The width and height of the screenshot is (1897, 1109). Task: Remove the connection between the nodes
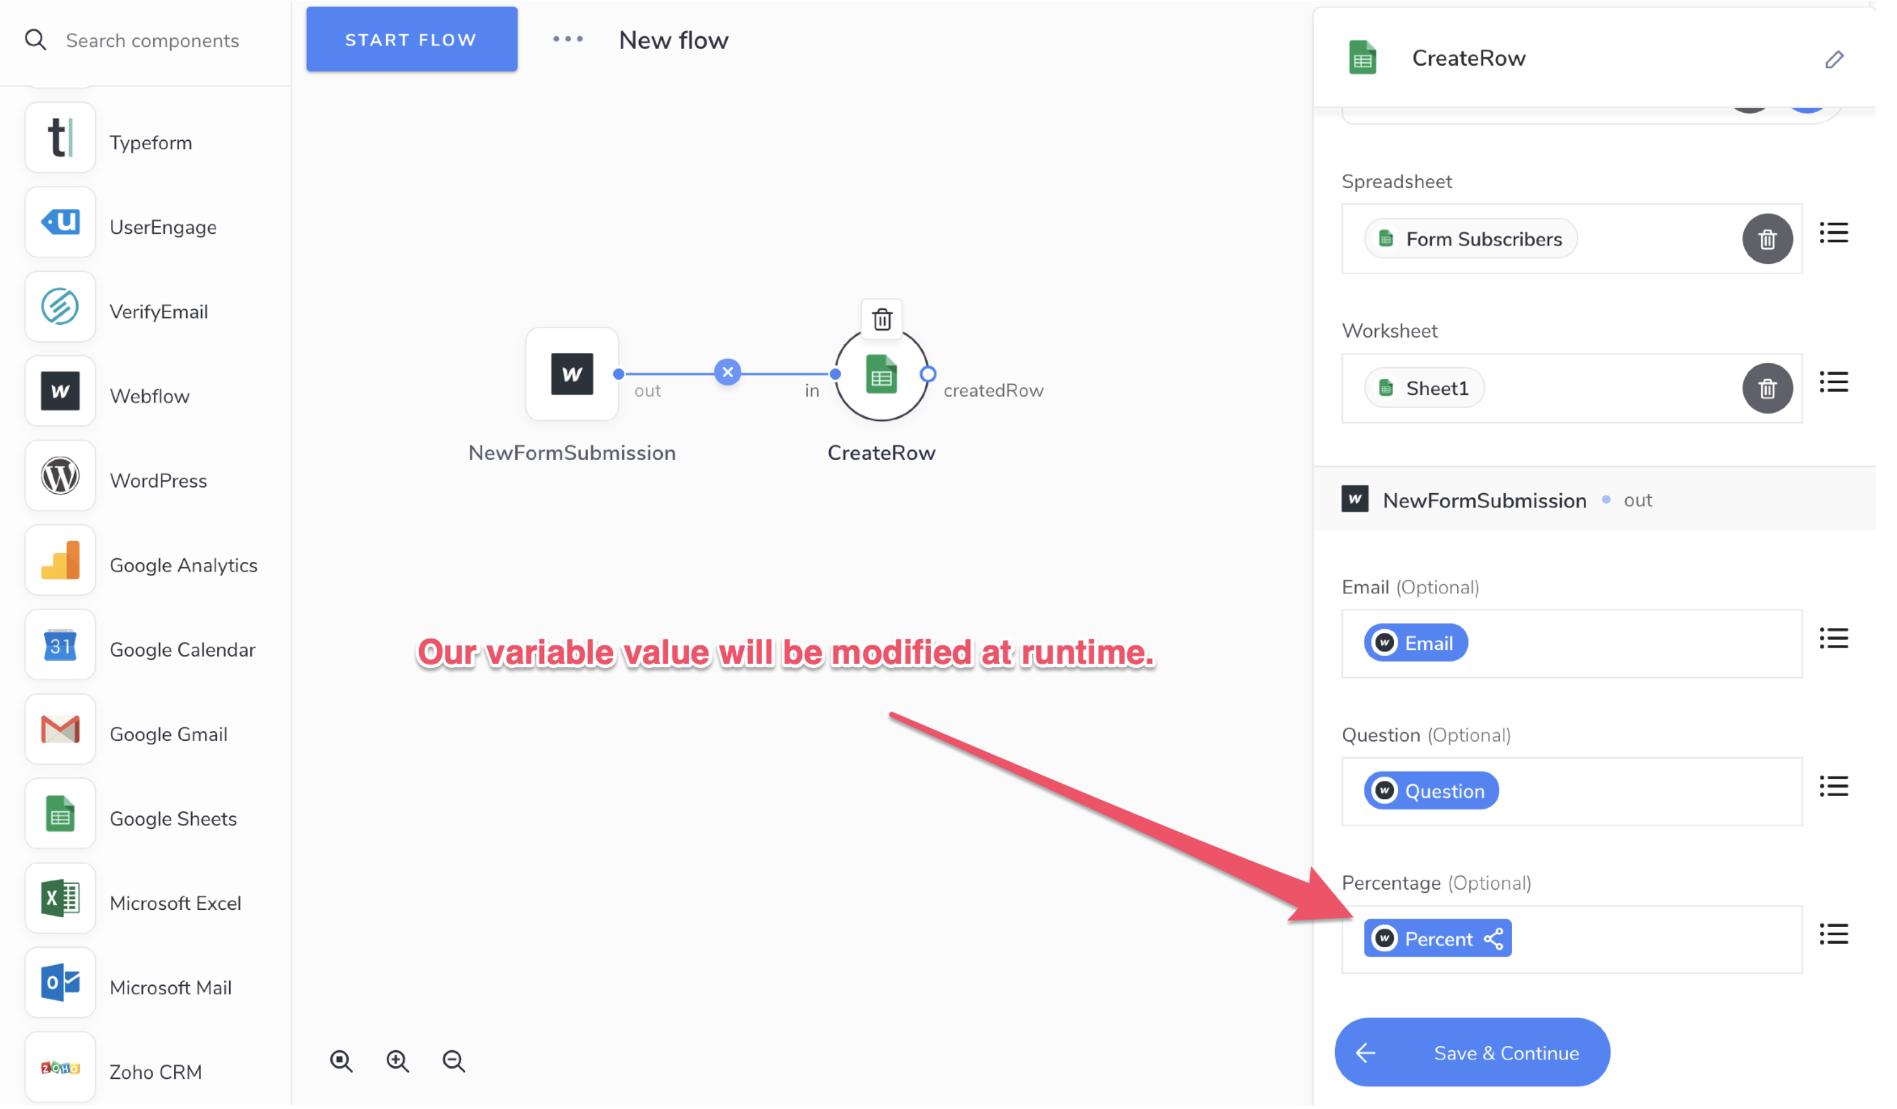(727, 373)
